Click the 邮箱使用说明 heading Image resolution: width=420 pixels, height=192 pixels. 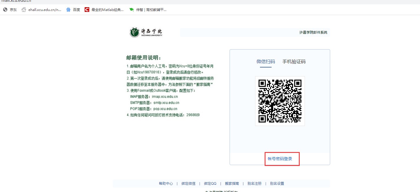point(143,58)
